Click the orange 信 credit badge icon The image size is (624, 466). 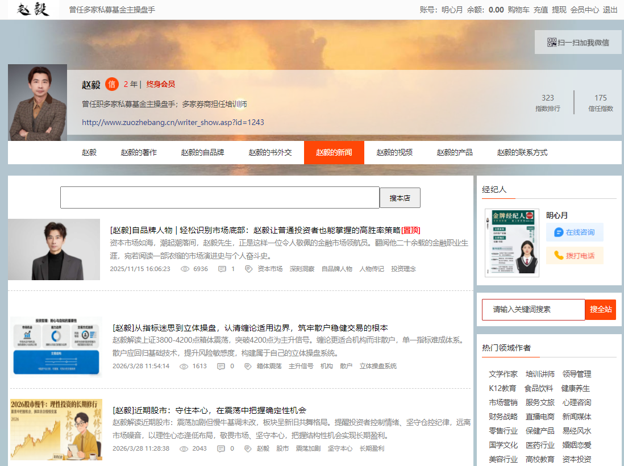tap(112, 84)
